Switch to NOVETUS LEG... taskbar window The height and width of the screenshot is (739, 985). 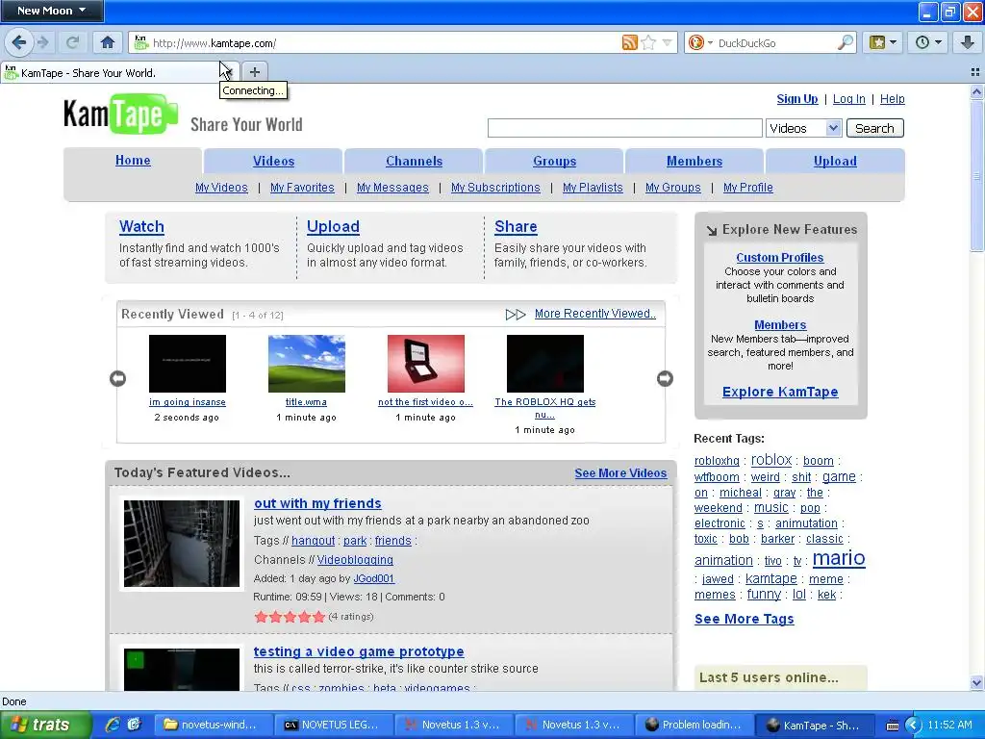(x=334, y=725)
